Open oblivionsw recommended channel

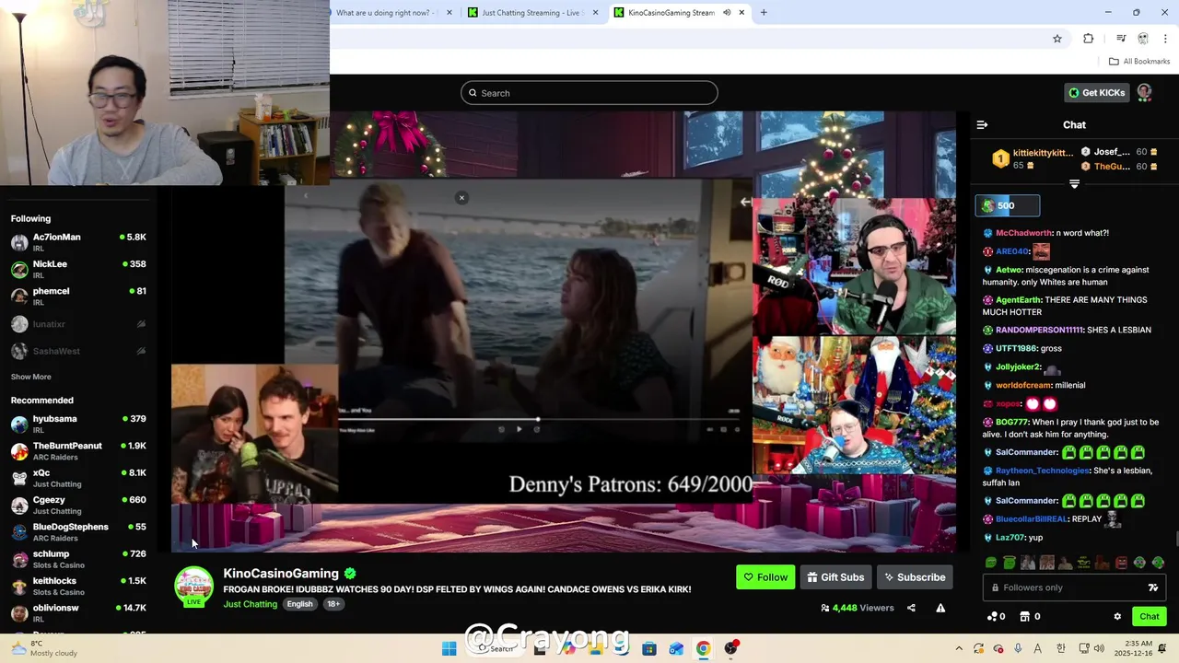tap(78, 612)
